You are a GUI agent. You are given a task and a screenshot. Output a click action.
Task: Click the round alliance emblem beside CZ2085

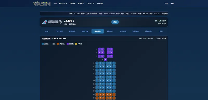click(x=60, y=22)
